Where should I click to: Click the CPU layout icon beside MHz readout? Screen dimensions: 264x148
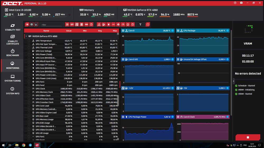coord(69,15)
